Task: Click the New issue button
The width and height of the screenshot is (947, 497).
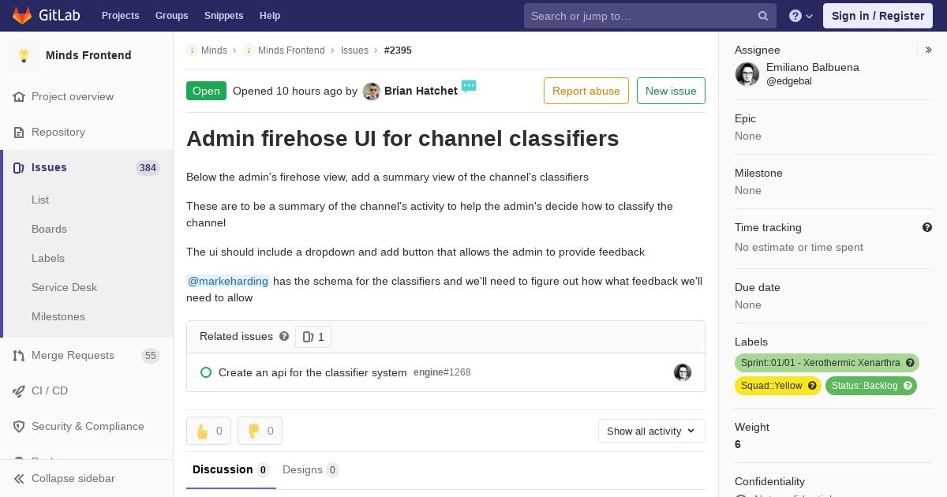Action: 671,91
